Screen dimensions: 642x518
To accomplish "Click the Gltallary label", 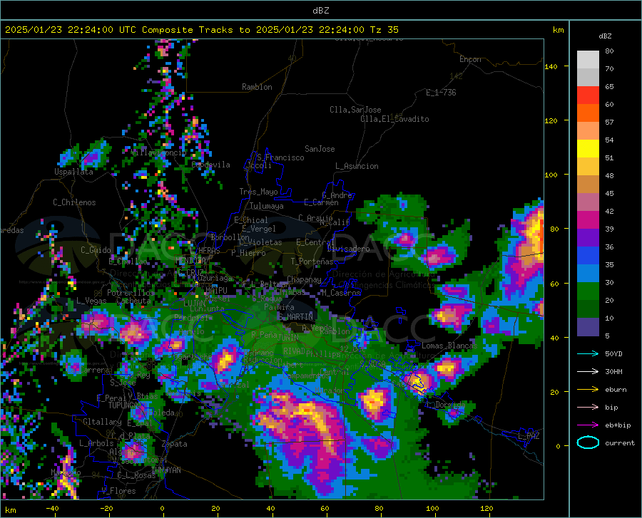I will 102,422.
